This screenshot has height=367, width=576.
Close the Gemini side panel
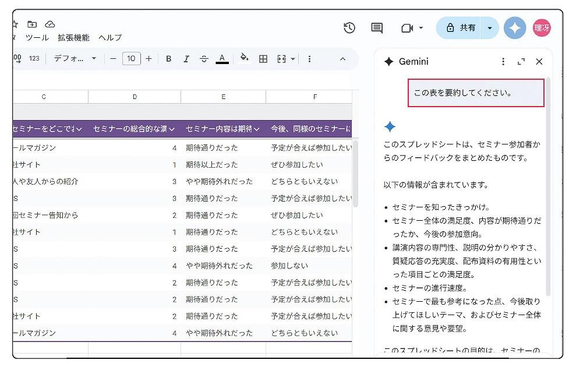point(539,62)
